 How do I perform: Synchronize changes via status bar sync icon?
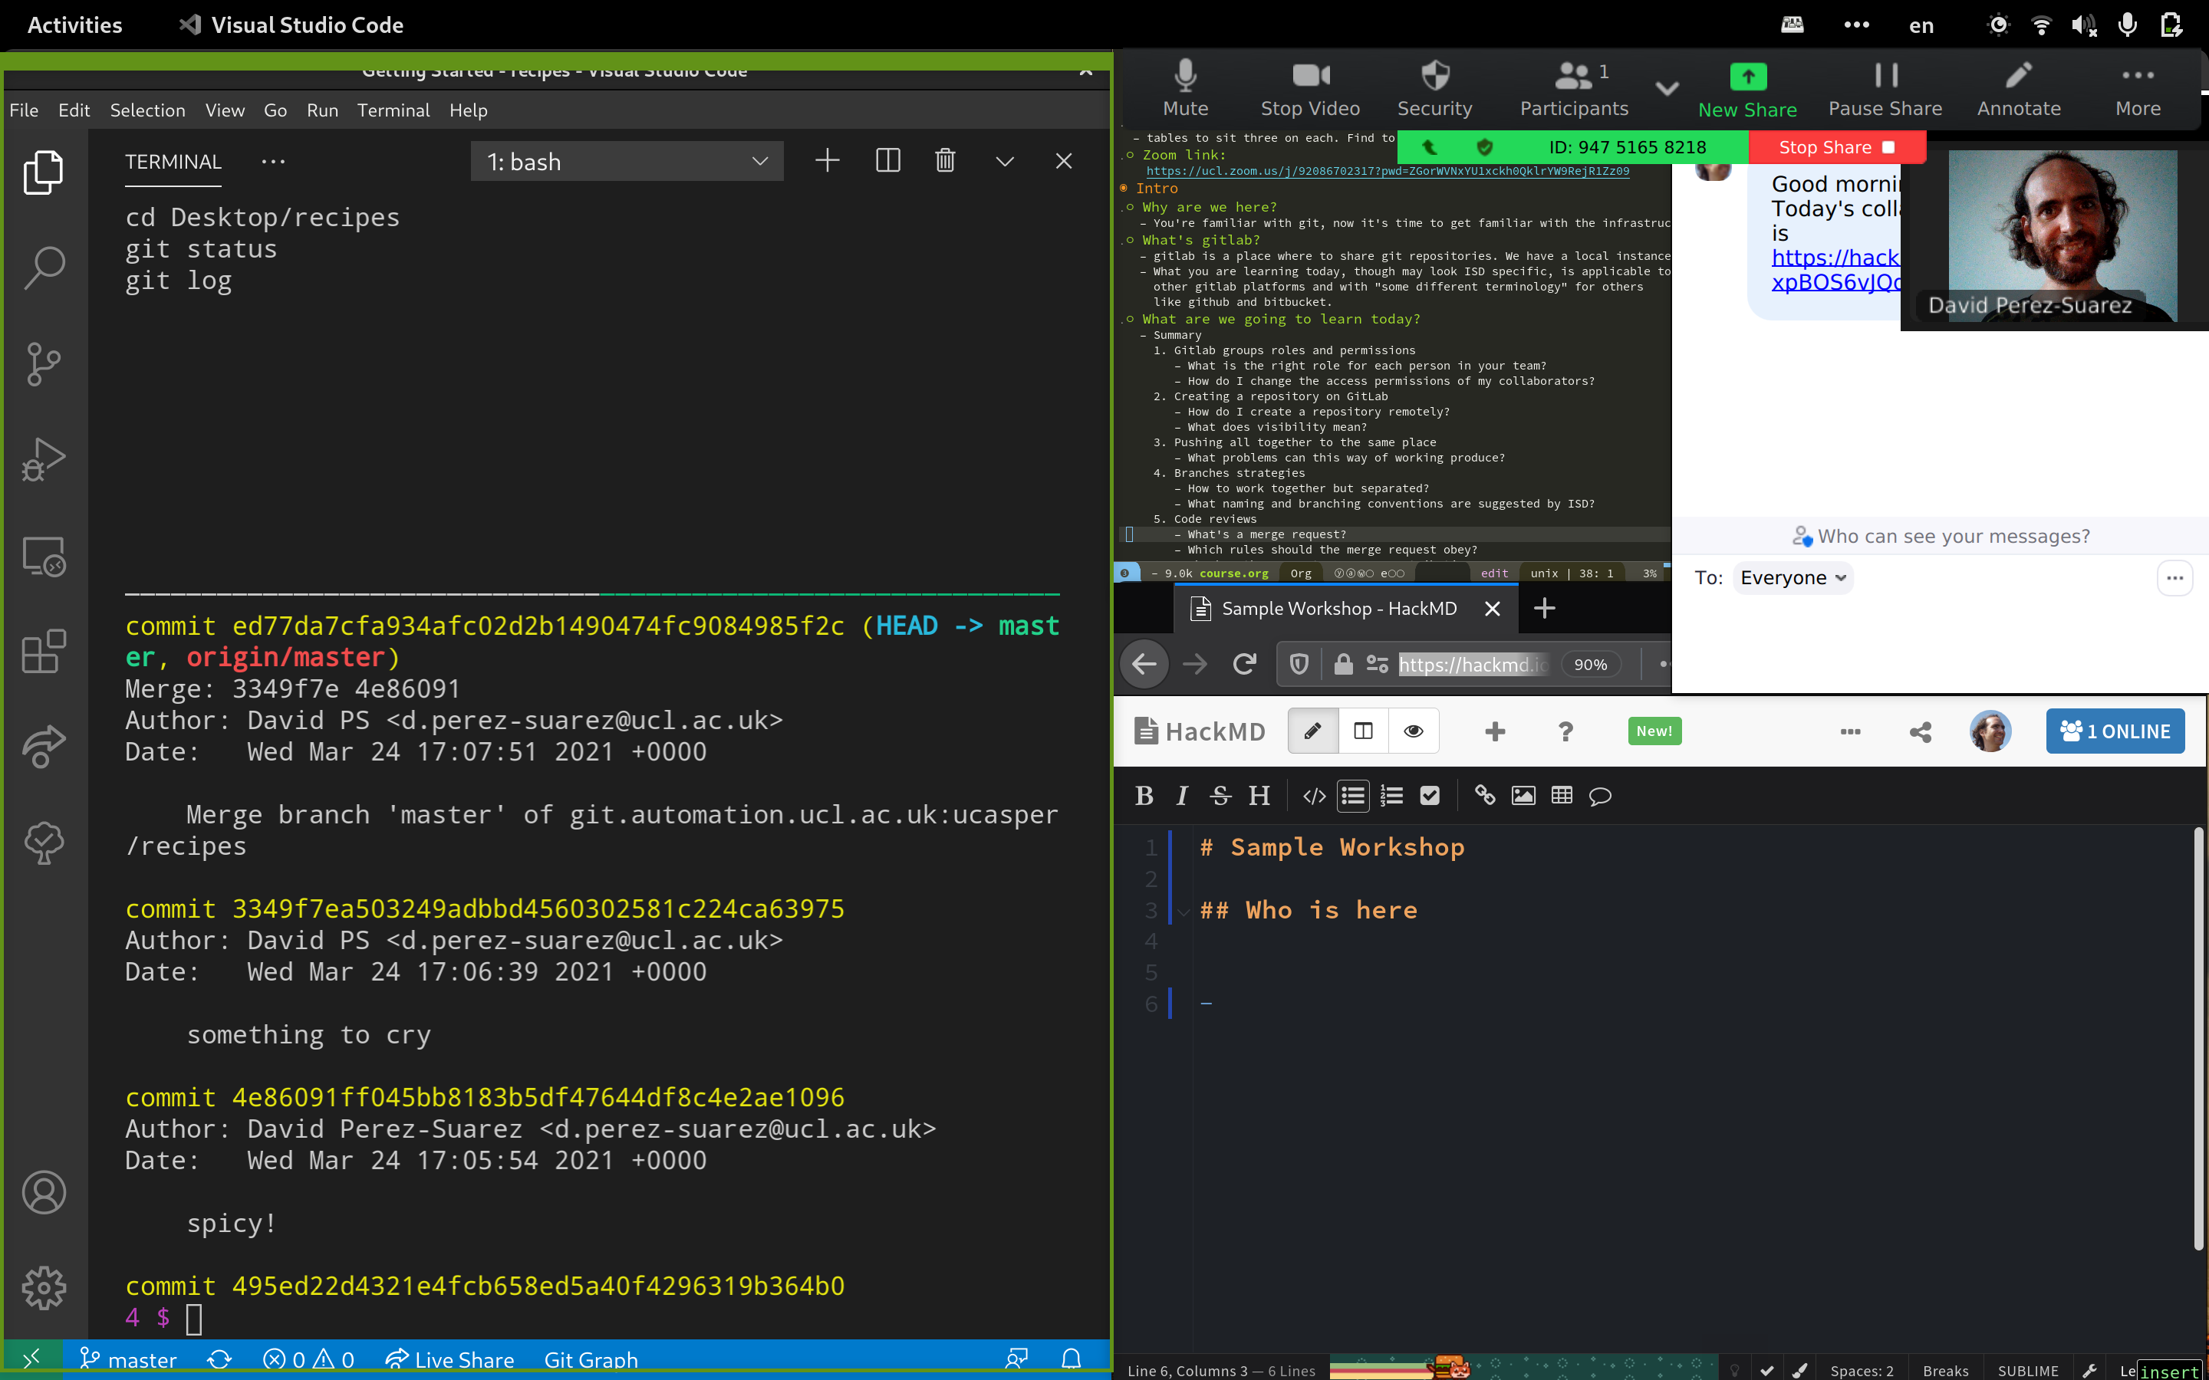219,1359
